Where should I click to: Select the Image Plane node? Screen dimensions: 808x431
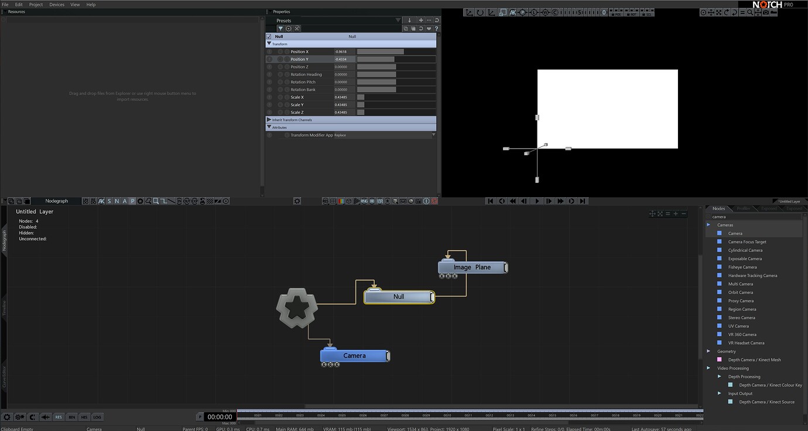[472, 268]
